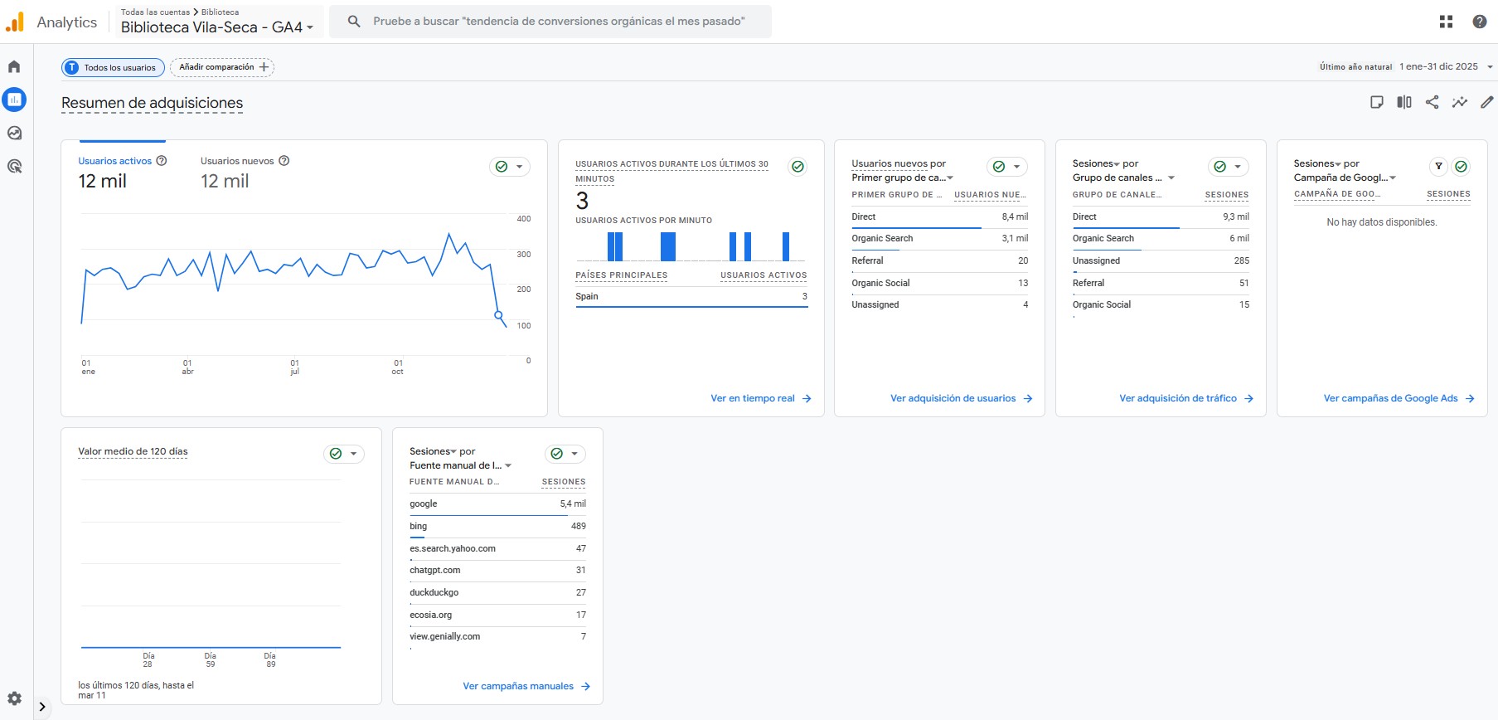1498x720 pixels.
Task: Open the Fuente manual dimension dropdown
Action: click(460, 465)
